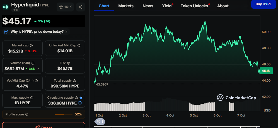The image size is (278, 128).
Task: Click the Circulating supply verified badge
Action: 81,98
